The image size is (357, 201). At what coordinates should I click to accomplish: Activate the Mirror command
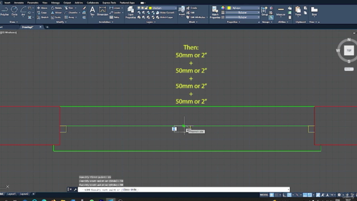56,13
